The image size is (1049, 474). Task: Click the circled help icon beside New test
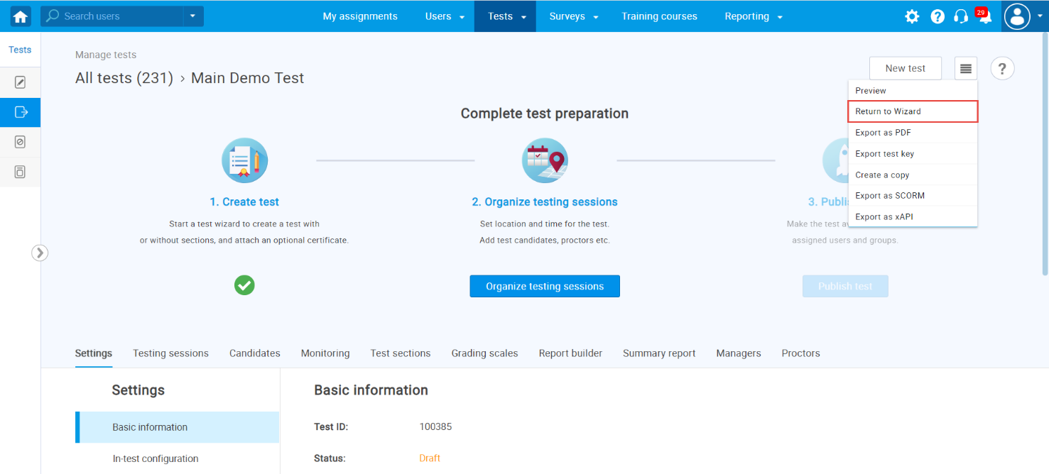click(x=1002, y=69)
